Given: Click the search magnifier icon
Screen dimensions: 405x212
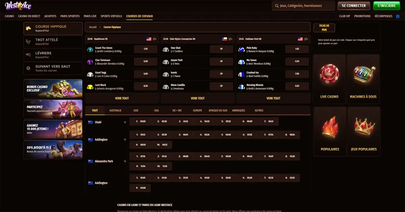Looking at the screenshot, I should 277,6.
